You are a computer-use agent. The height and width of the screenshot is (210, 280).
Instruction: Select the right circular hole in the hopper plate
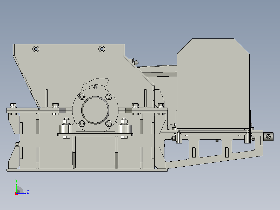click(x=102, y=49)
